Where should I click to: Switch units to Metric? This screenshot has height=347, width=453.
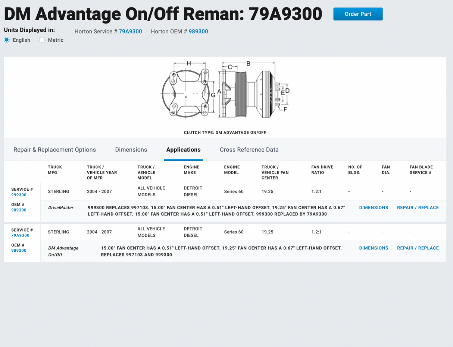tap(42, 40)
